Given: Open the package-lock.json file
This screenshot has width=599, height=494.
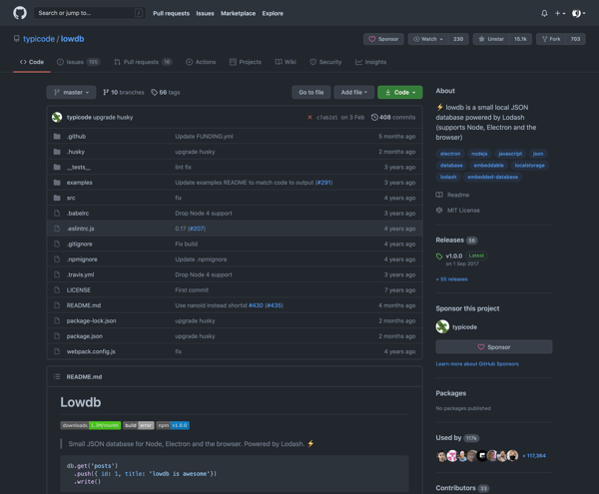Looking at the screenshot, I should [91, 320].
